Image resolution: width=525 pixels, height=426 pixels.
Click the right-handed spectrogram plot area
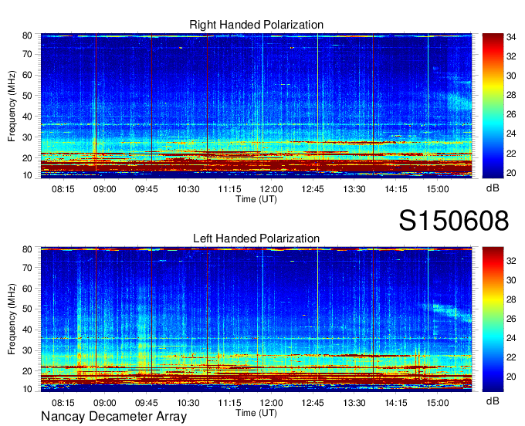click(x=256, y=106)
